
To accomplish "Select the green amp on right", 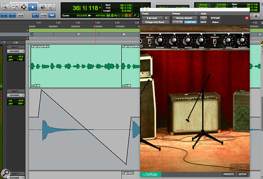I will coord(241,111).
